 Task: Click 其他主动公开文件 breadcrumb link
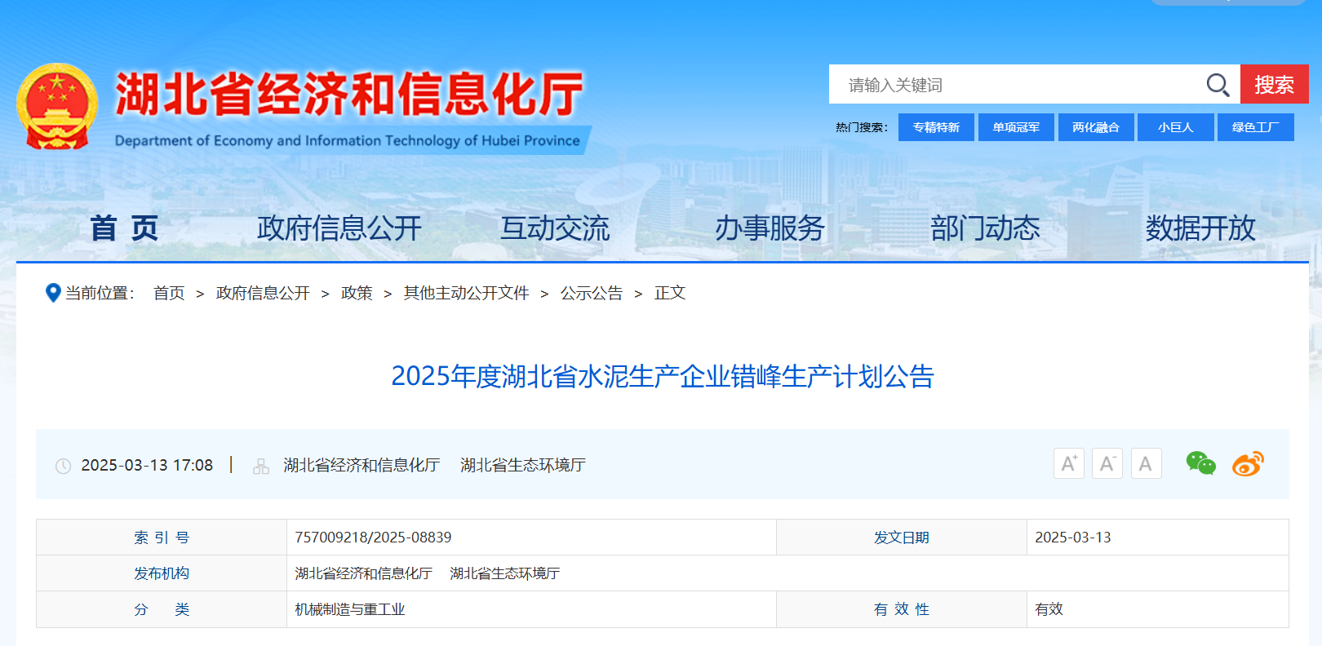(x=466, y=293)
